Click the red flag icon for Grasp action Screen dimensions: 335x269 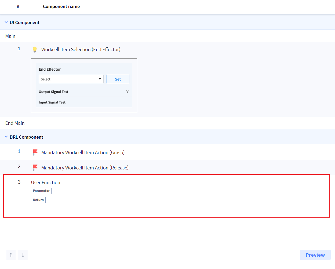[35, 152]
